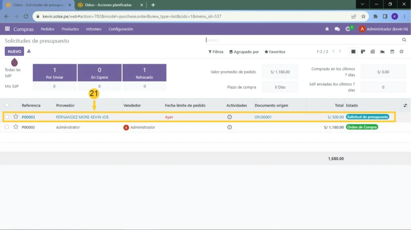Screen dimensions: 411x230
Task: Open the Productos menu
Action: 70,29
